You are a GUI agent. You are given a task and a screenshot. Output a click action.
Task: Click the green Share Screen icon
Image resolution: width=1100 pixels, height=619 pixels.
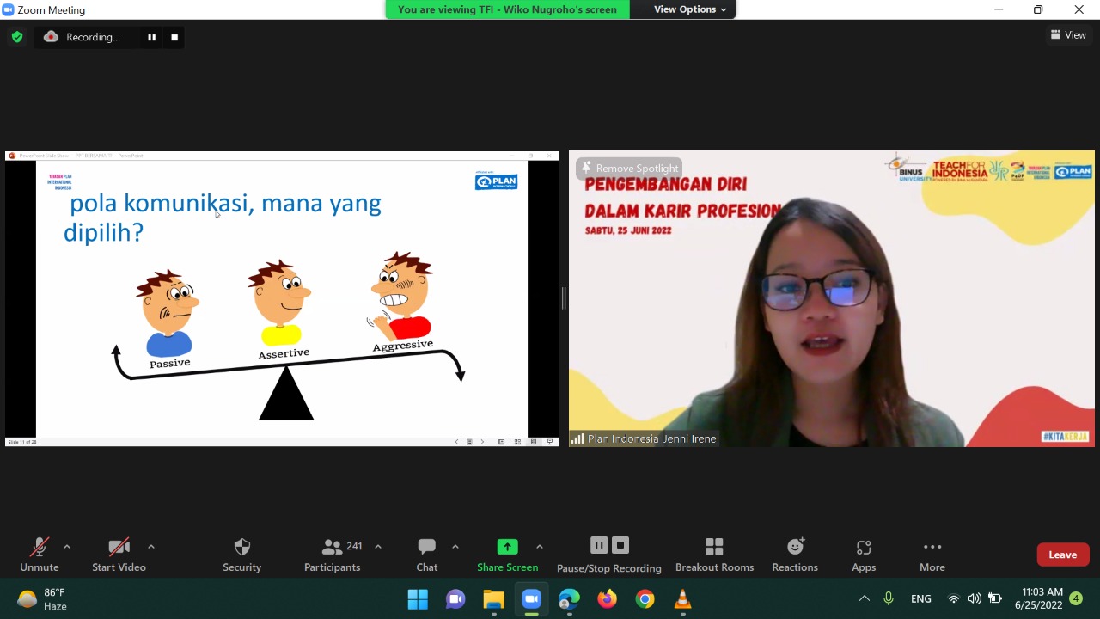(x=507, y=548)
